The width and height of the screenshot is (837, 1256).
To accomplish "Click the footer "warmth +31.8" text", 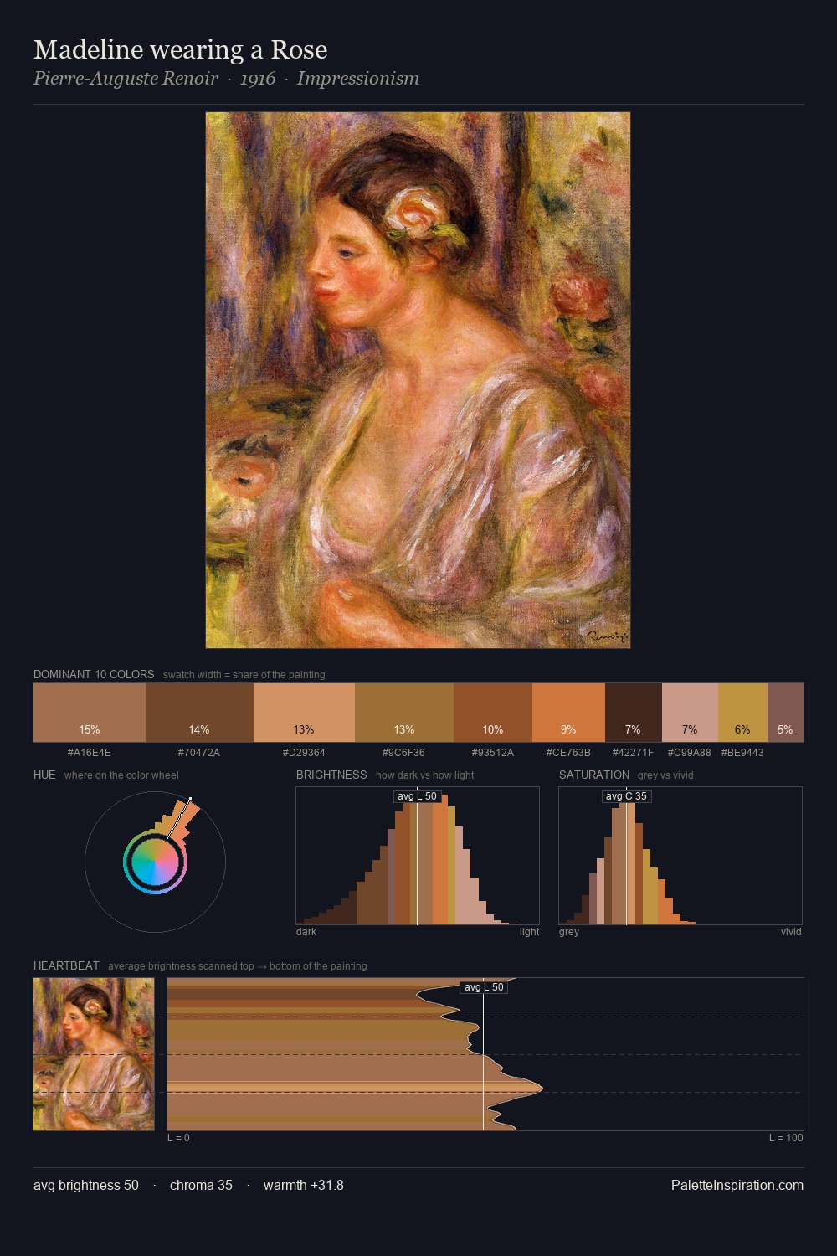I will tap(304, 1185).
